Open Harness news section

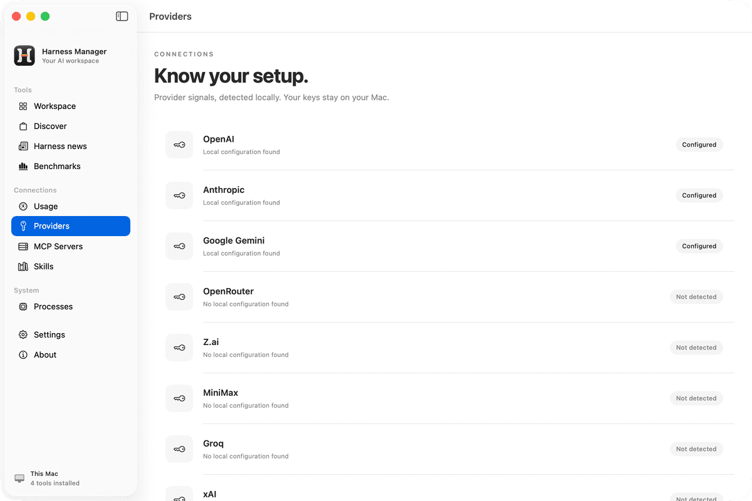(71, 146)
